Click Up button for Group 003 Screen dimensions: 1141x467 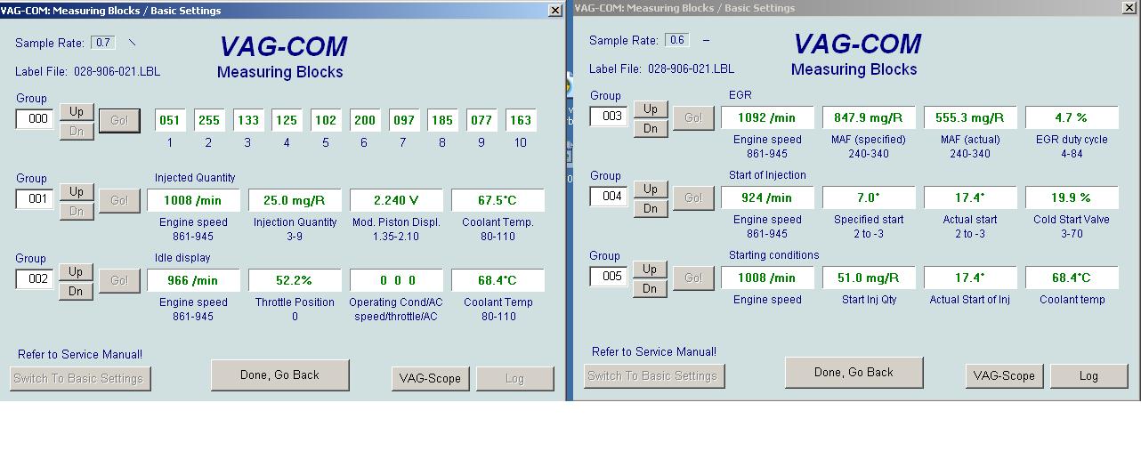[x=651, y=109]
